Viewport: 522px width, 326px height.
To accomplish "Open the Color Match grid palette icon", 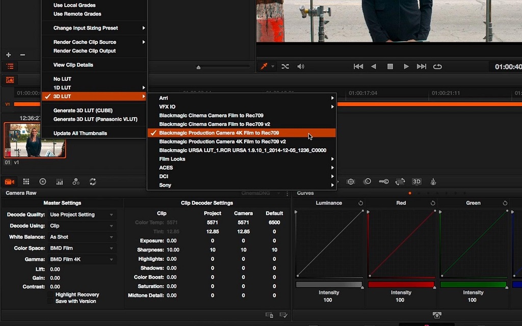I will (26, 181).
